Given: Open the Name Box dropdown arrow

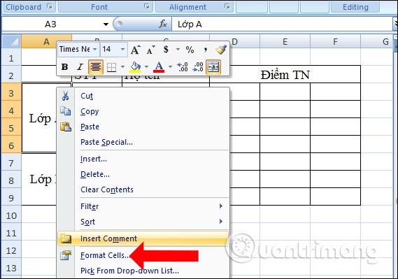Looking at the screenshot, I should click(106, 24).
